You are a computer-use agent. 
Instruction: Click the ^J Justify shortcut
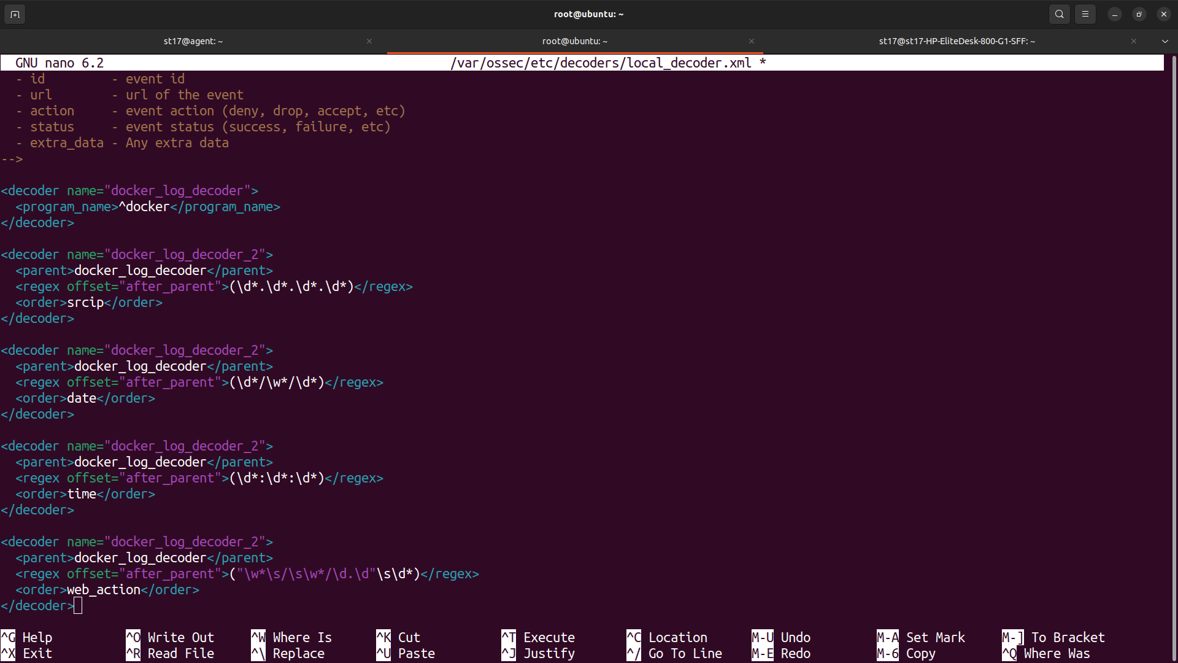(x=538, y=653)
